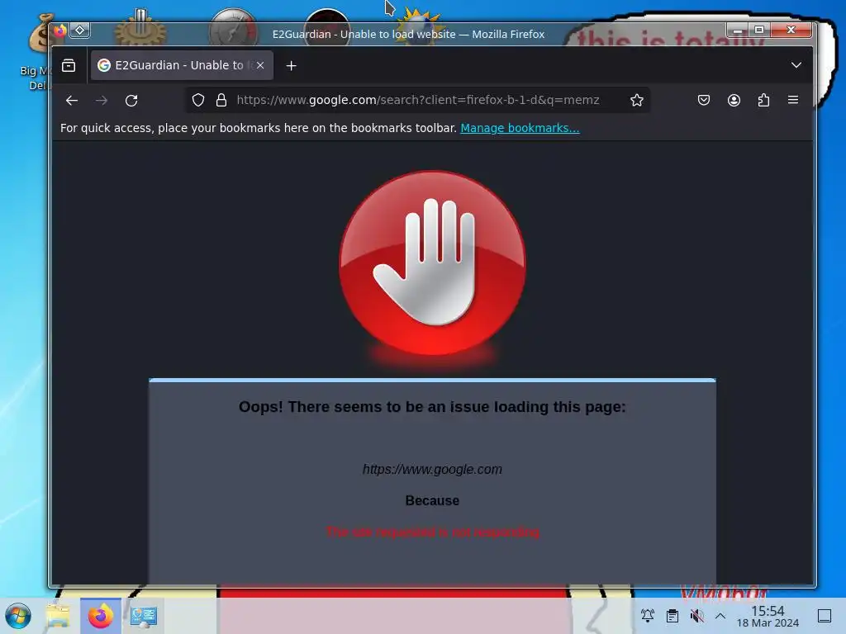Expand the hidden tray icons arrow
This screenshot has width=846, height=634.
(720, 615)
